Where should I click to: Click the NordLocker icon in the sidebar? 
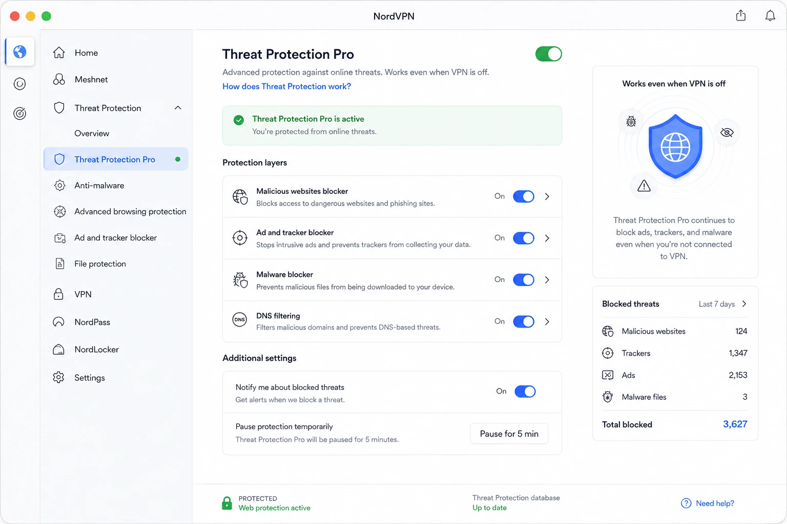coord(59,350)
